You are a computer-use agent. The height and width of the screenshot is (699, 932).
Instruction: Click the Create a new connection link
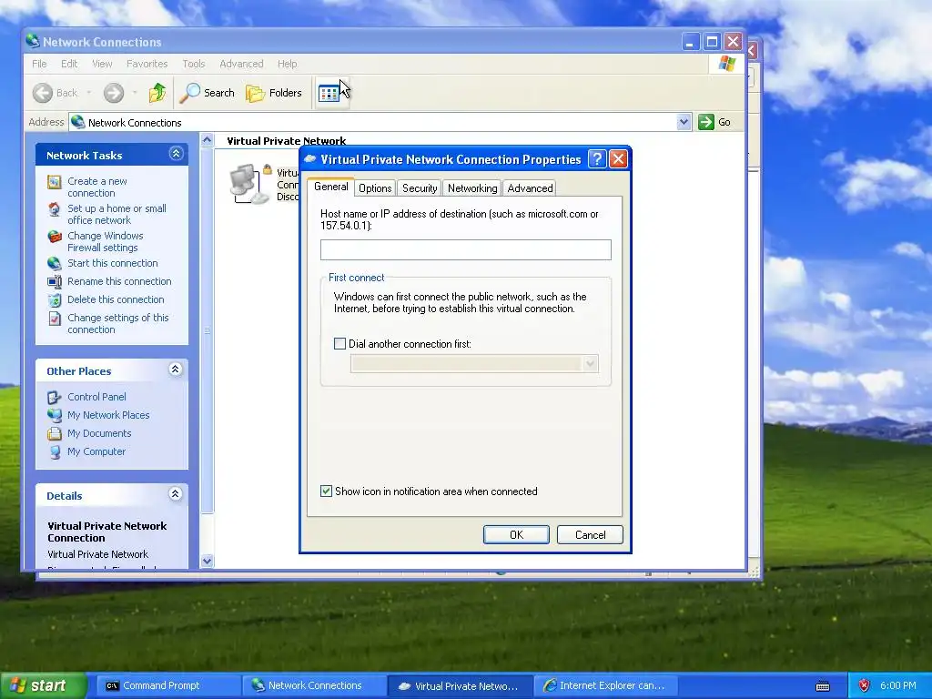click(x=96, y=187)
